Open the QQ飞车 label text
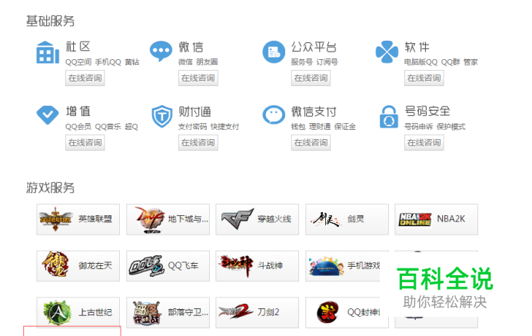Viewport: 532px width, 336px height. pyautogui.click(x=183, y=265)
